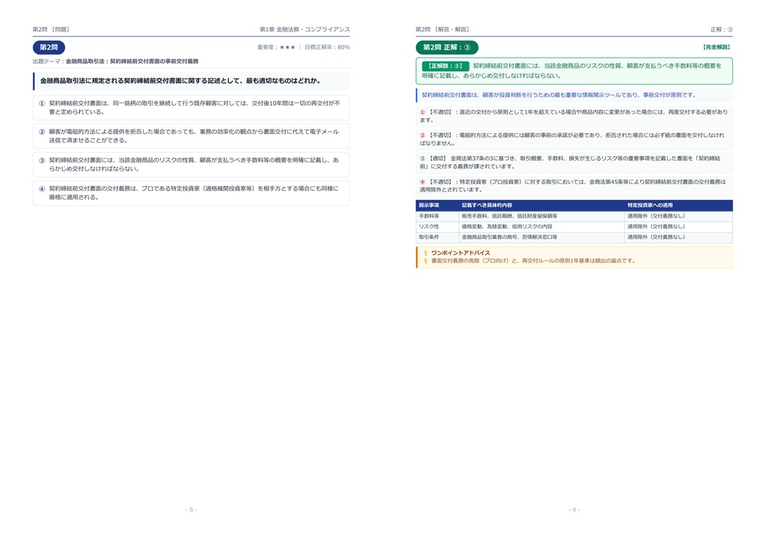Click the red ① marker in the 1年を超えている explanation
The image size is (766, 542).
423,112
